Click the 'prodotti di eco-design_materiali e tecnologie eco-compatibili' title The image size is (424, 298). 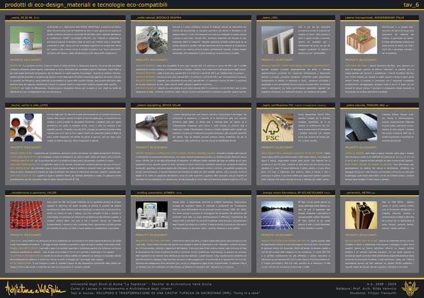pos(86,5)
